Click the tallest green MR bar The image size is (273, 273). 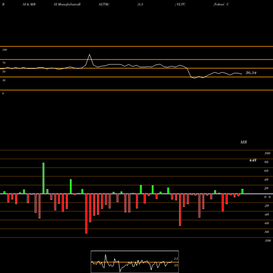43,178
